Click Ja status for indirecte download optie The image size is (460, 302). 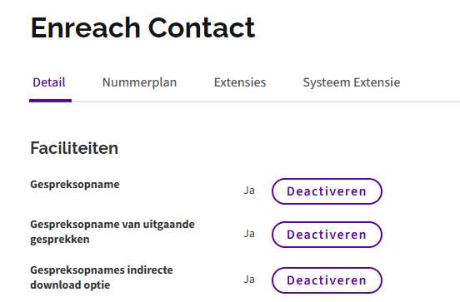tap(249, 280)
